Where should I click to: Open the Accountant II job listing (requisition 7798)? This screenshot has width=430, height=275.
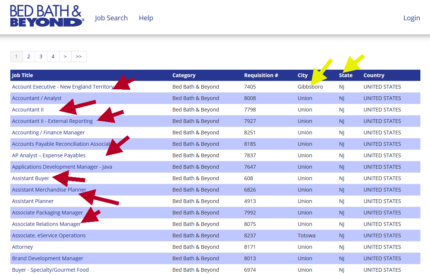[x=28, y=110]
